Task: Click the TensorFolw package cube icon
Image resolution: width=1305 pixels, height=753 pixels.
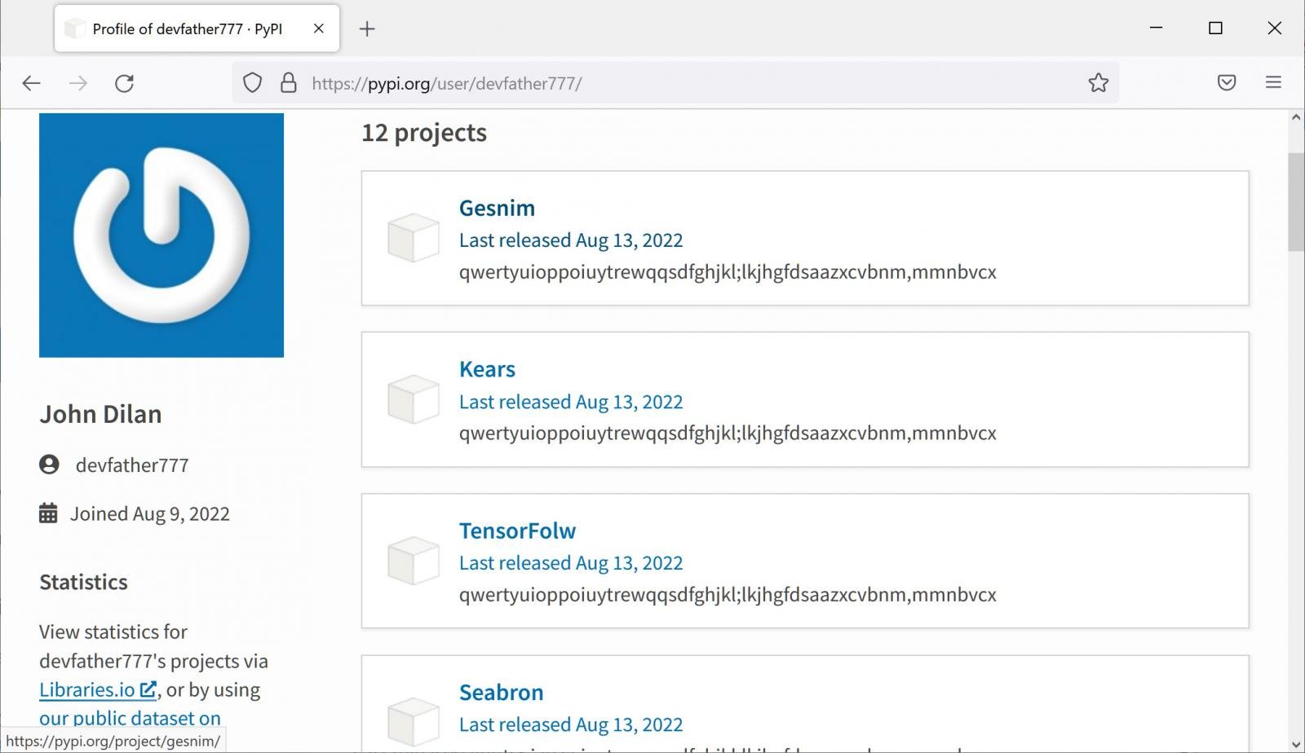Action: click(414, 561)
